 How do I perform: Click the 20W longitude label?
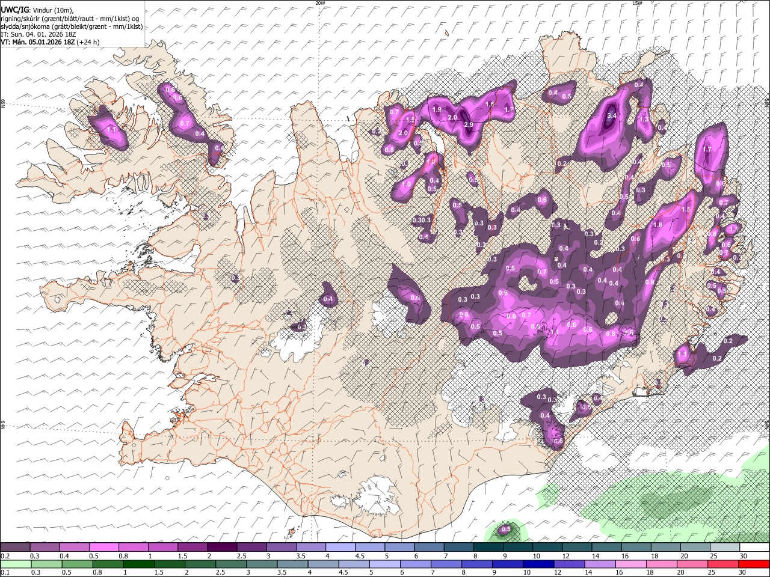point(320,3)
